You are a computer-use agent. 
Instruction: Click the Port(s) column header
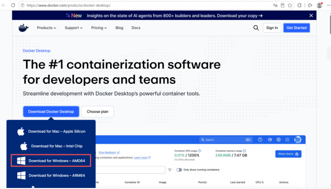(203, 182)
